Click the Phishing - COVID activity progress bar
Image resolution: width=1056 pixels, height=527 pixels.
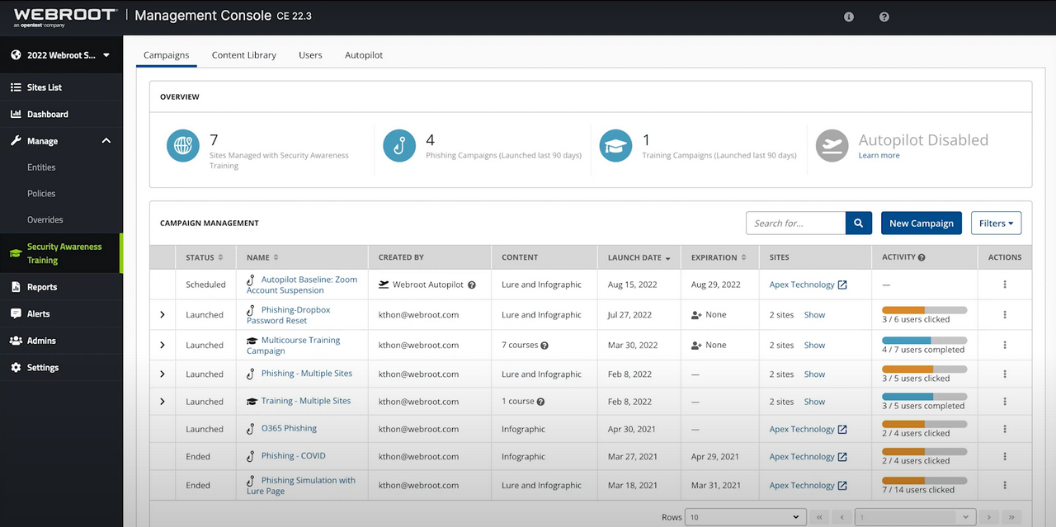tap(924, 450)
